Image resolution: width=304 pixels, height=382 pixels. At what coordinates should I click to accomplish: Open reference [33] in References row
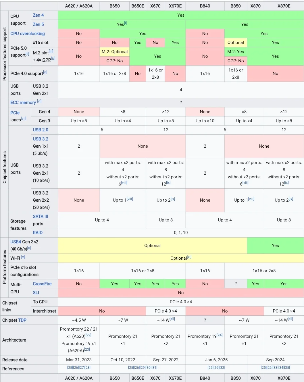click(x=276, y=367)
